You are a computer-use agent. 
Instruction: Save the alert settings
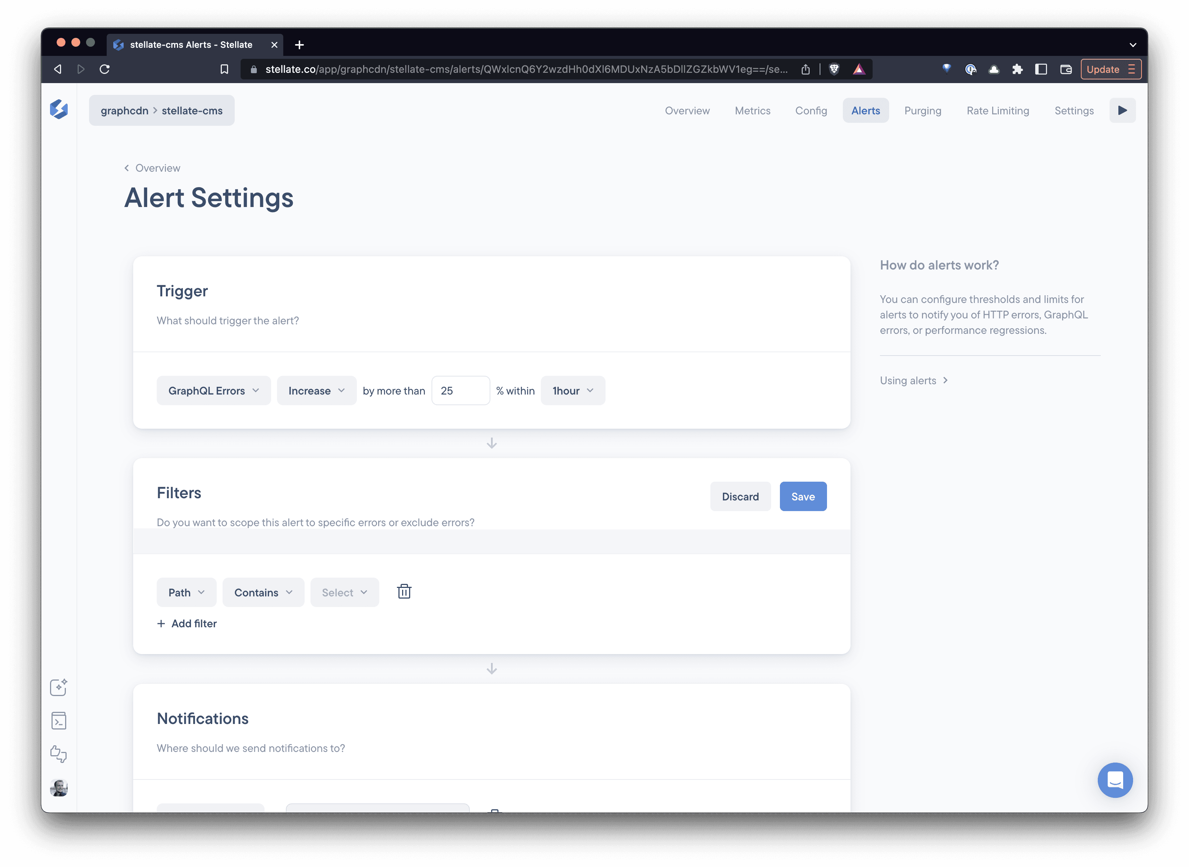coord(803,496)
